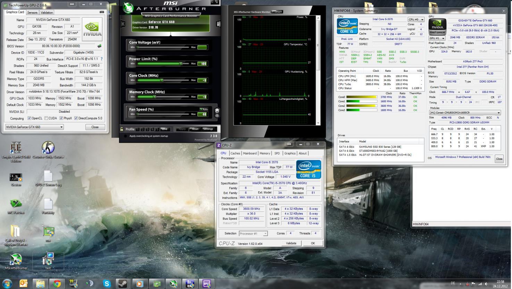
Task: Click the GPU-Z BIOS save icon
Action: click(x=100, y=46)
